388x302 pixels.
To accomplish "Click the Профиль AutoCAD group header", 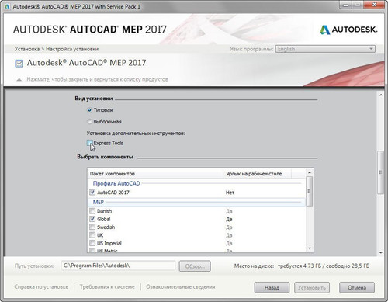I will [x=116, y=183].
